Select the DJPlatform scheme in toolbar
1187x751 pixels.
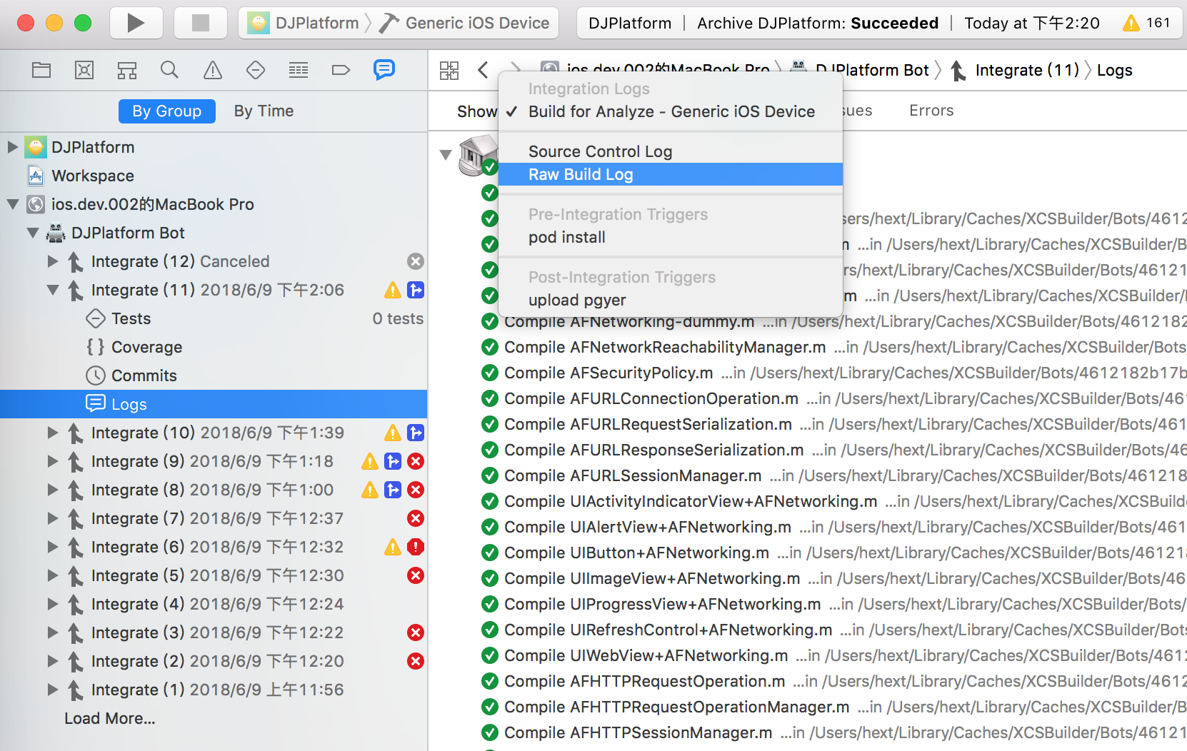coord(305,23)
